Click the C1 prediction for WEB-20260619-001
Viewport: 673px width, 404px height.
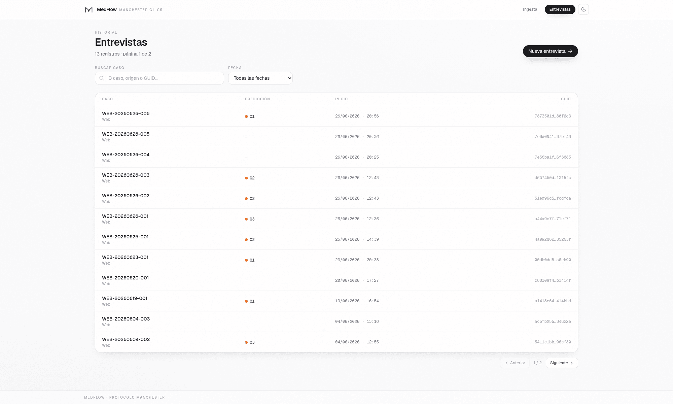click(250, 301)
